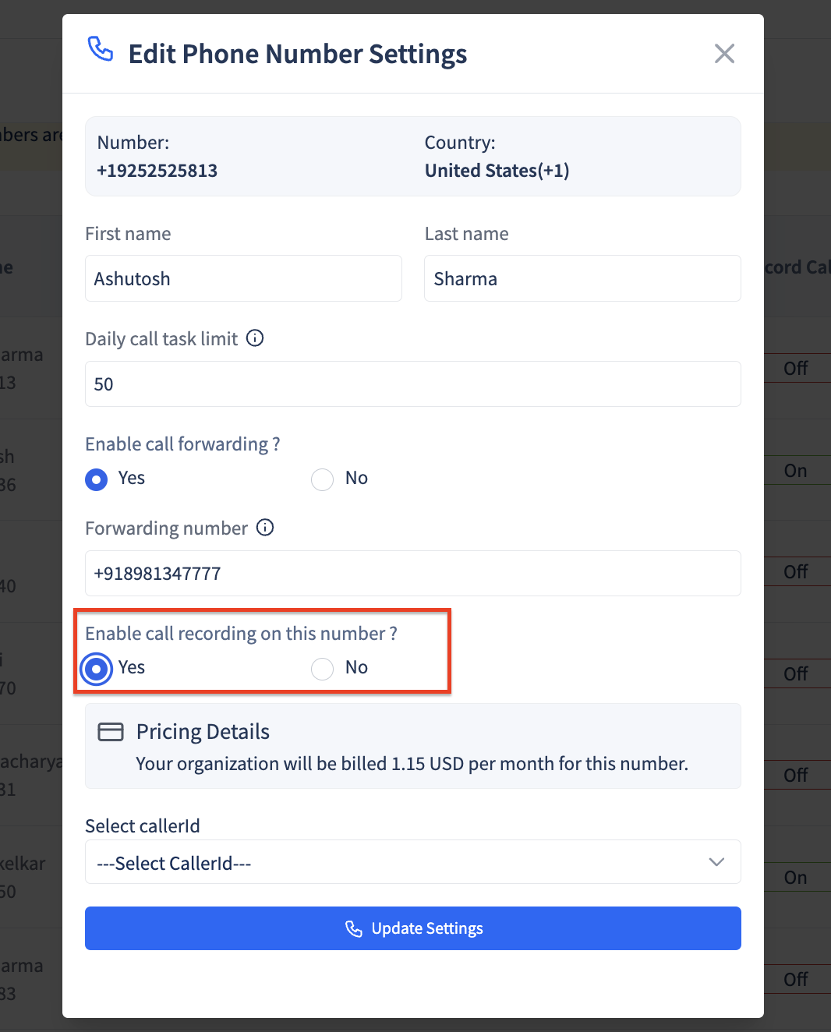Select Yes for Enable call forwarding
The width and height of the screenshot is (831, 1032).
tap(96, 479)
